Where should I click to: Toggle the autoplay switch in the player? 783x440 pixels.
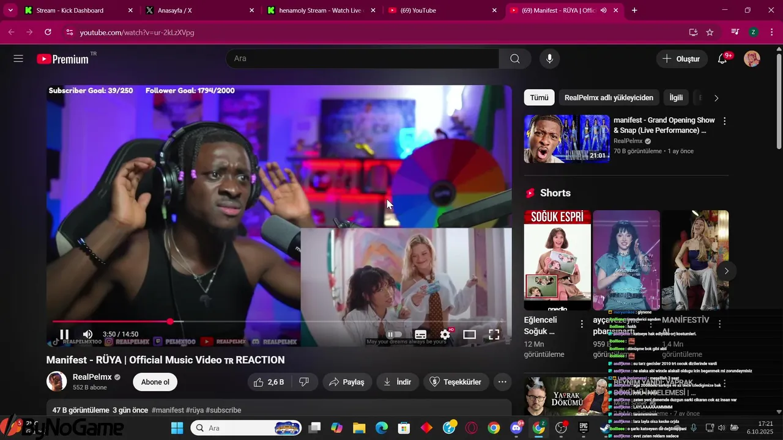click(x=395, y=334)
